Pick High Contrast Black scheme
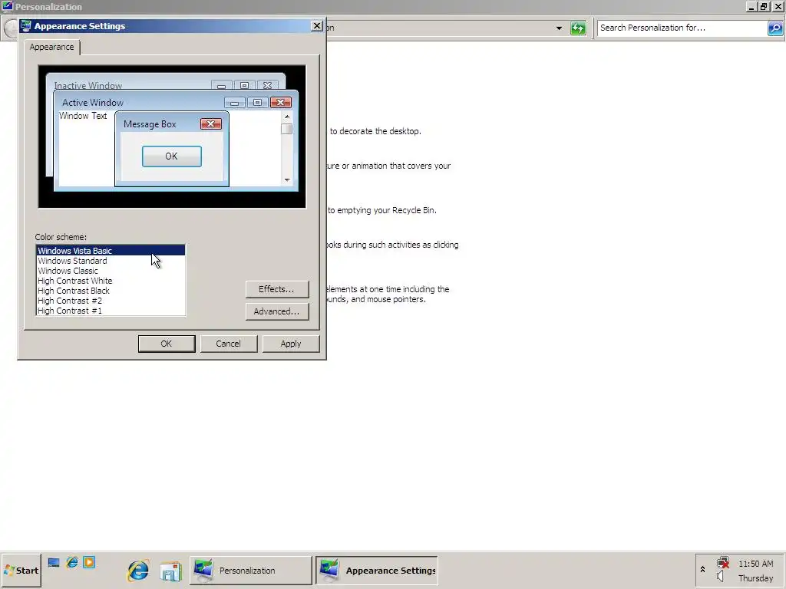Viewport: 786px width, 589px height. 111,291
